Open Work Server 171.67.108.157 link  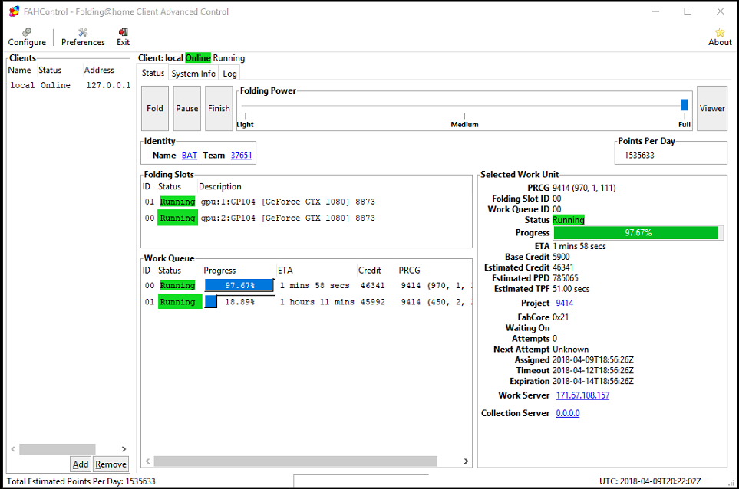582,395
